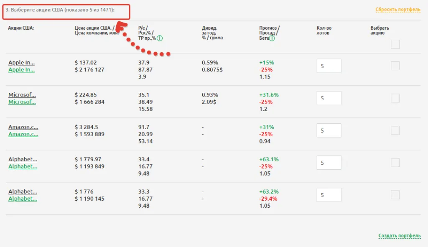The image size is (428, 247).
Task: Open green Alphabet link in $1 776 row
Action: tap(23, 199)
